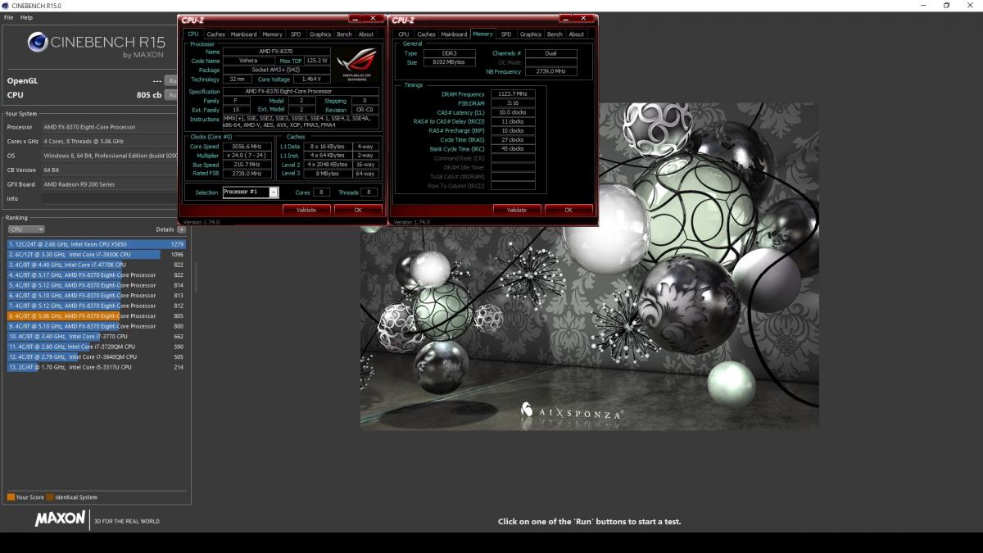The height and width of the screenshot is (553, 983).
Task: Open the Help menu in Cinebench
Action: coord(27,17)
